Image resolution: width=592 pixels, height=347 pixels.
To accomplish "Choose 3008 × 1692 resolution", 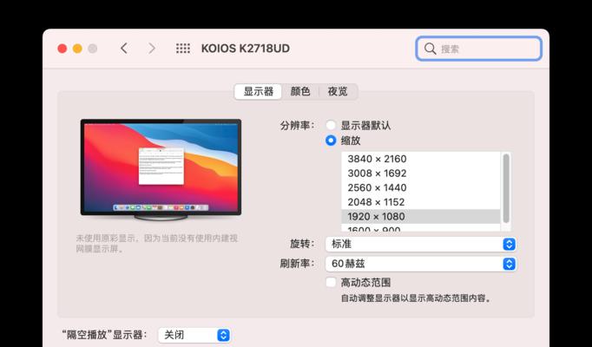I will point(421,173).
